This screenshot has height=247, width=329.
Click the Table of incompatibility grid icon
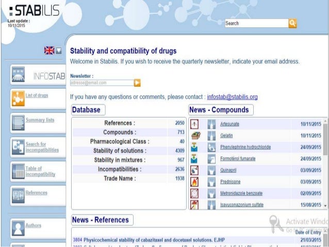(18, 171)
